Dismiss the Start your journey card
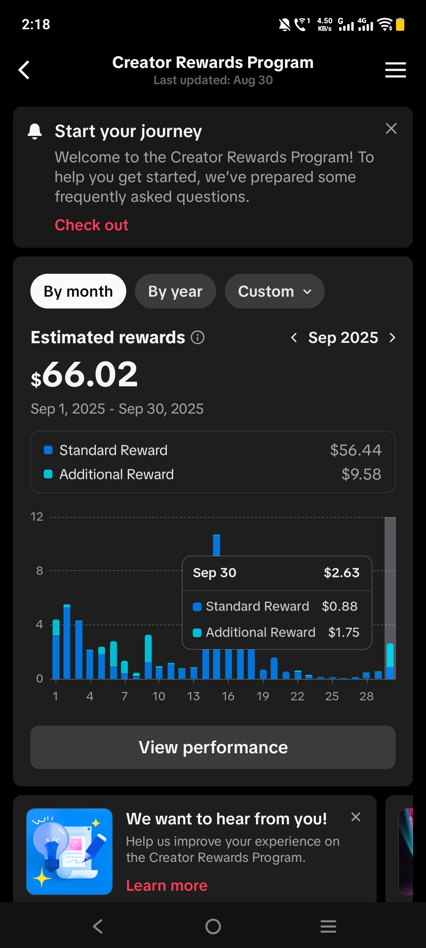Image resolution: width=426 pixels, height=948 pixels. pyautogui.click(x=391, y=128)
